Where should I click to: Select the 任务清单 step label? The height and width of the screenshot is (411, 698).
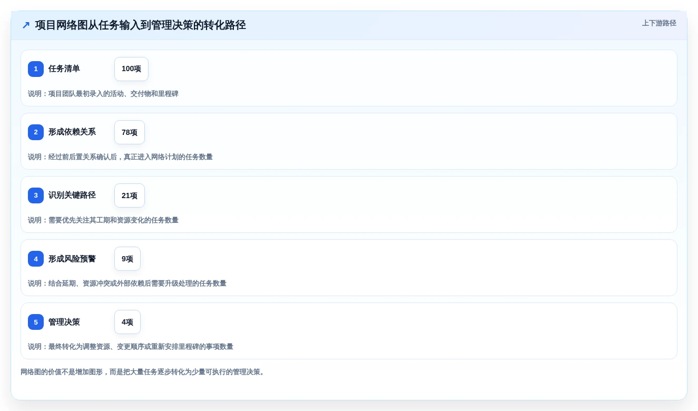pyautogui.click(x=64, y=69)
